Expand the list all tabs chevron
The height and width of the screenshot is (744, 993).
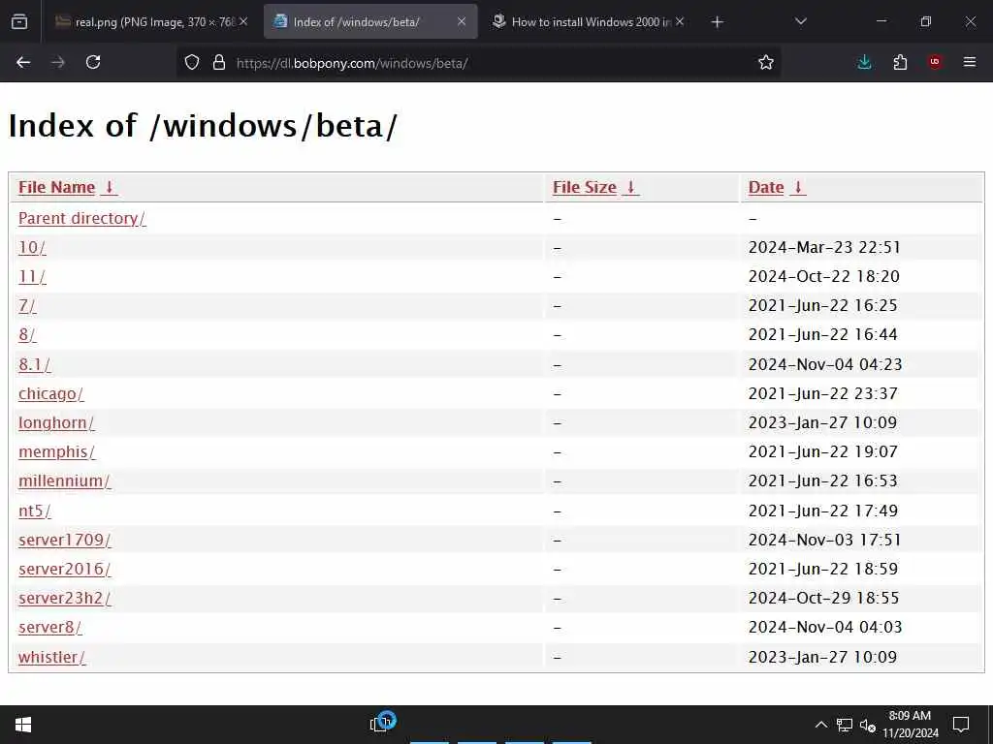point(800,21)
